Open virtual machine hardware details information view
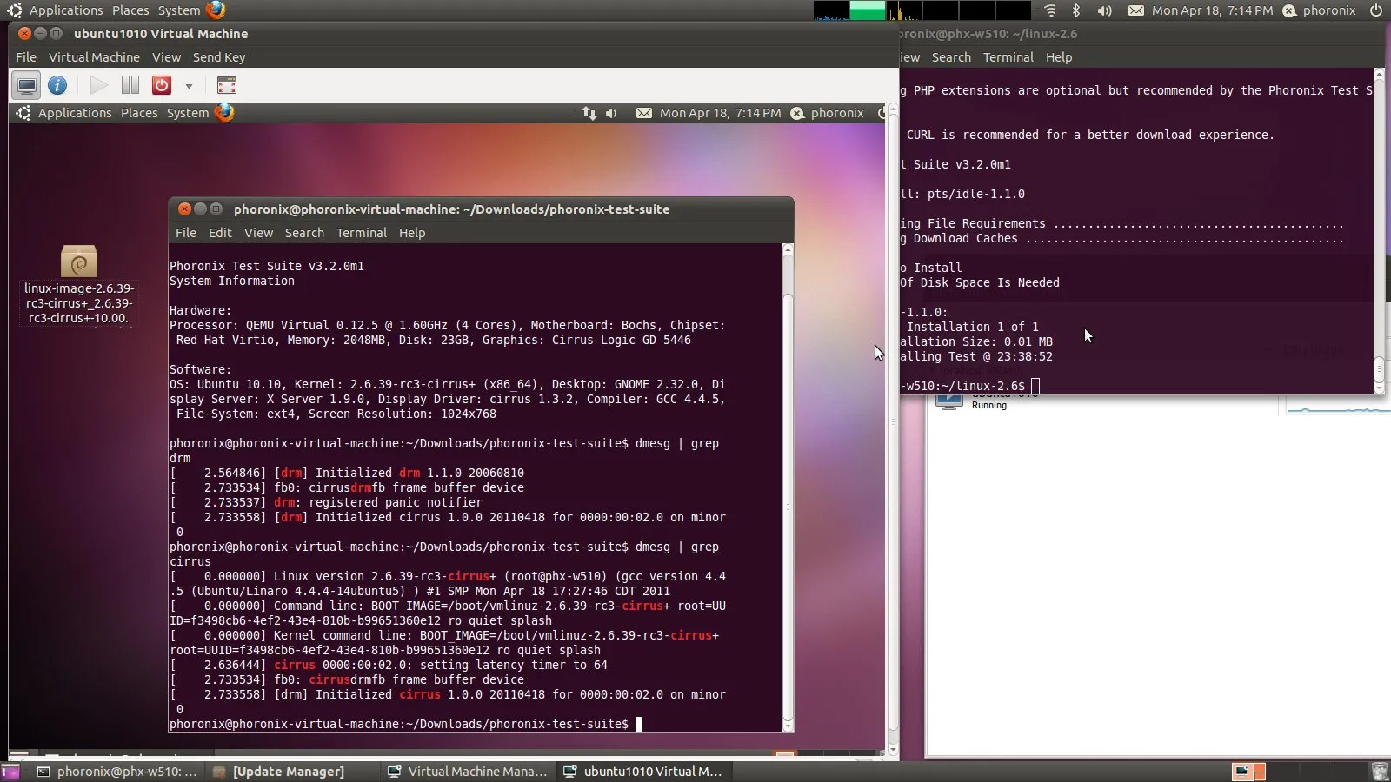Screen dimensions: 1391x782 click(x=57, y=85)
